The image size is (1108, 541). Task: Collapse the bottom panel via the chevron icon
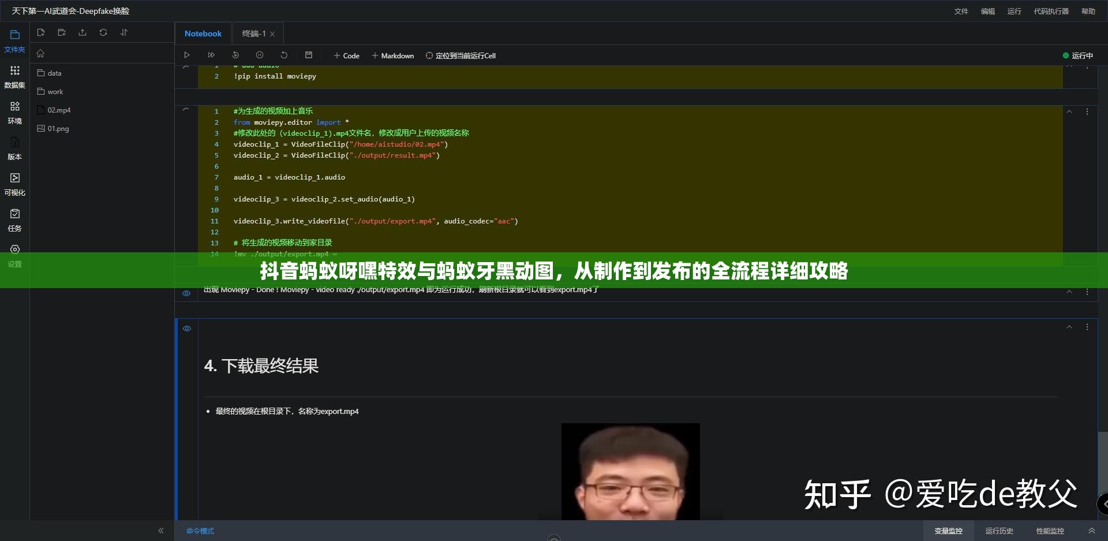(1092, 531)
